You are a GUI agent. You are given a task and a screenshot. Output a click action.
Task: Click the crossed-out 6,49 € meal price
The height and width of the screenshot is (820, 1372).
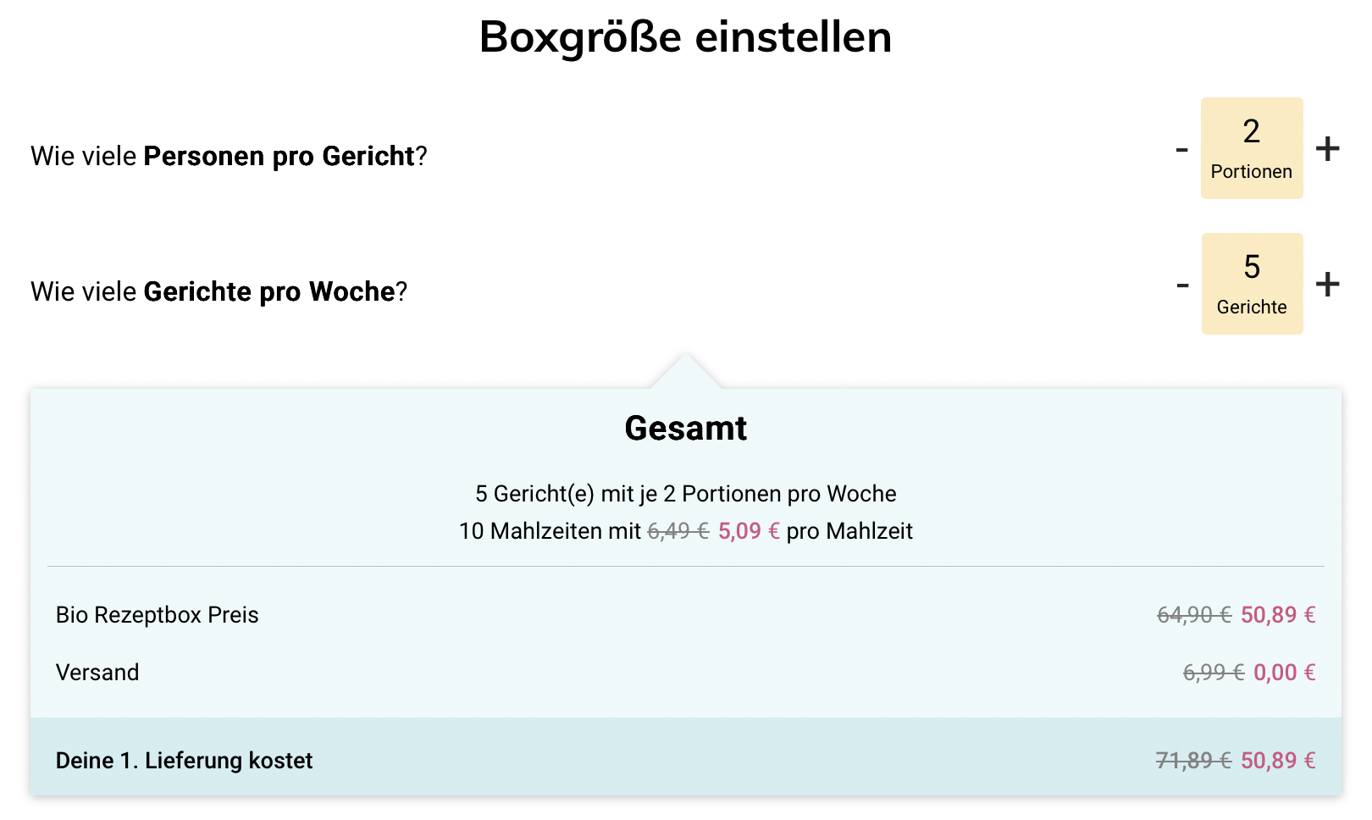(678, 531)
